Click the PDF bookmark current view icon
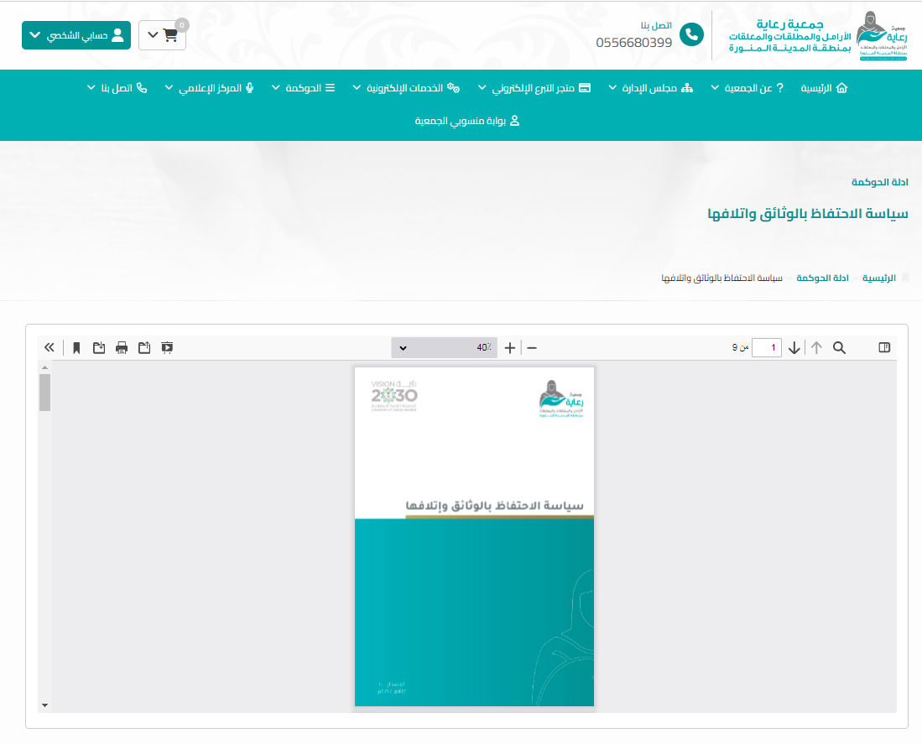The image size is (922, 744). pyautogui.click(x=76, y=347)
